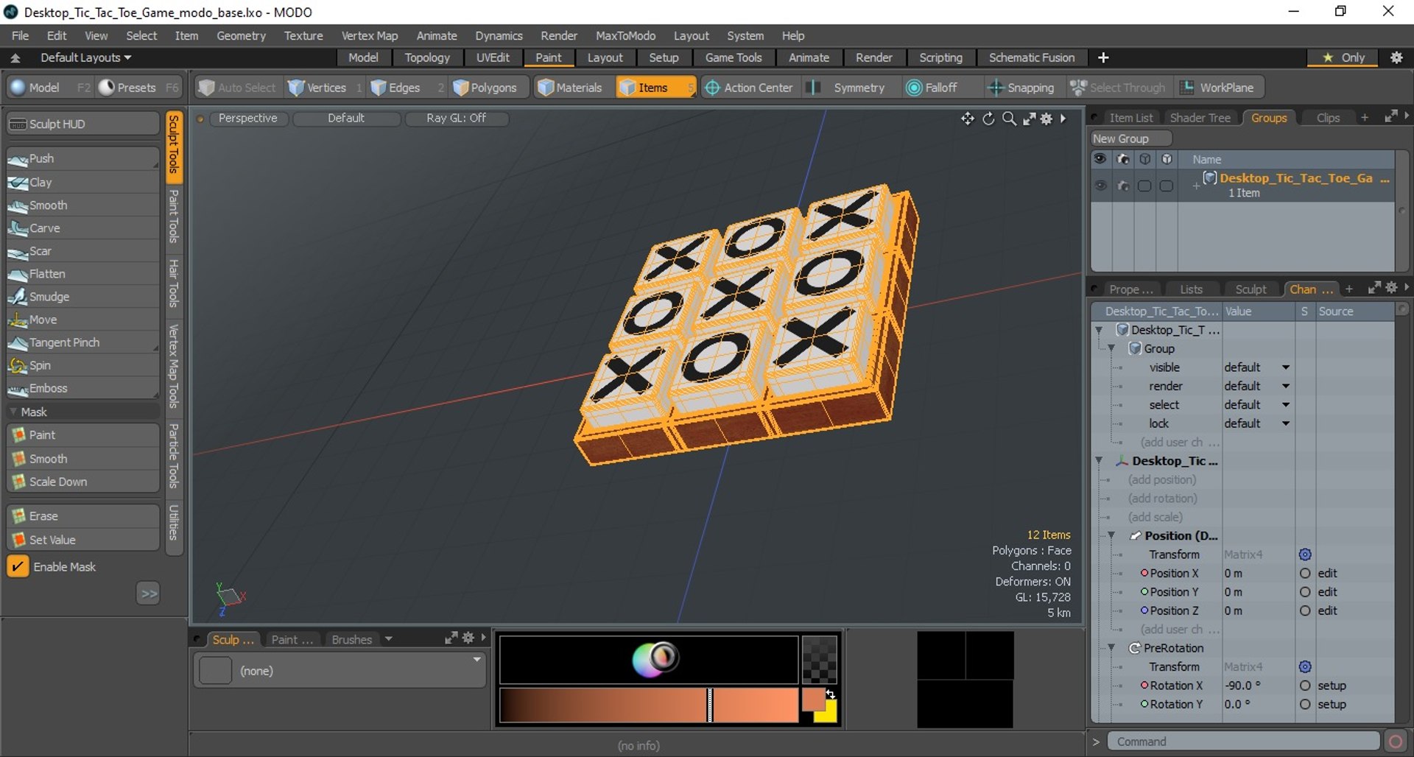Screen dimensions: 1414x757
Task: Open the (none) brush preset dropdown
Action: 340,670
